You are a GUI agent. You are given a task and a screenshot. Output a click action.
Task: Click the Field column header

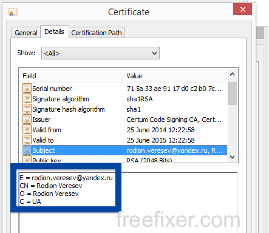coord(71,76)
